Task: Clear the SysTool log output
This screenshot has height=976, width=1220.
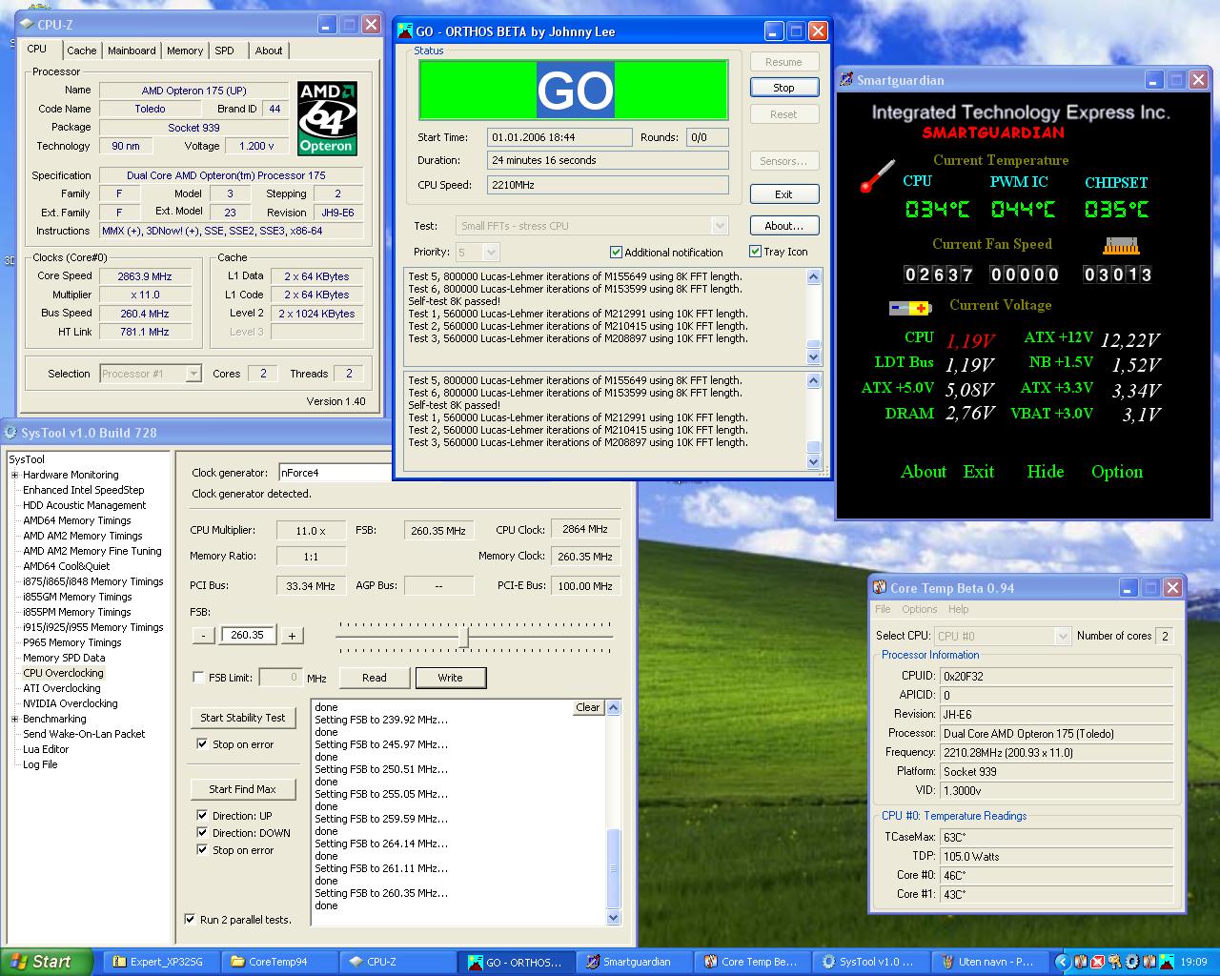Action: pyautogui.click(x=588, y=707)
